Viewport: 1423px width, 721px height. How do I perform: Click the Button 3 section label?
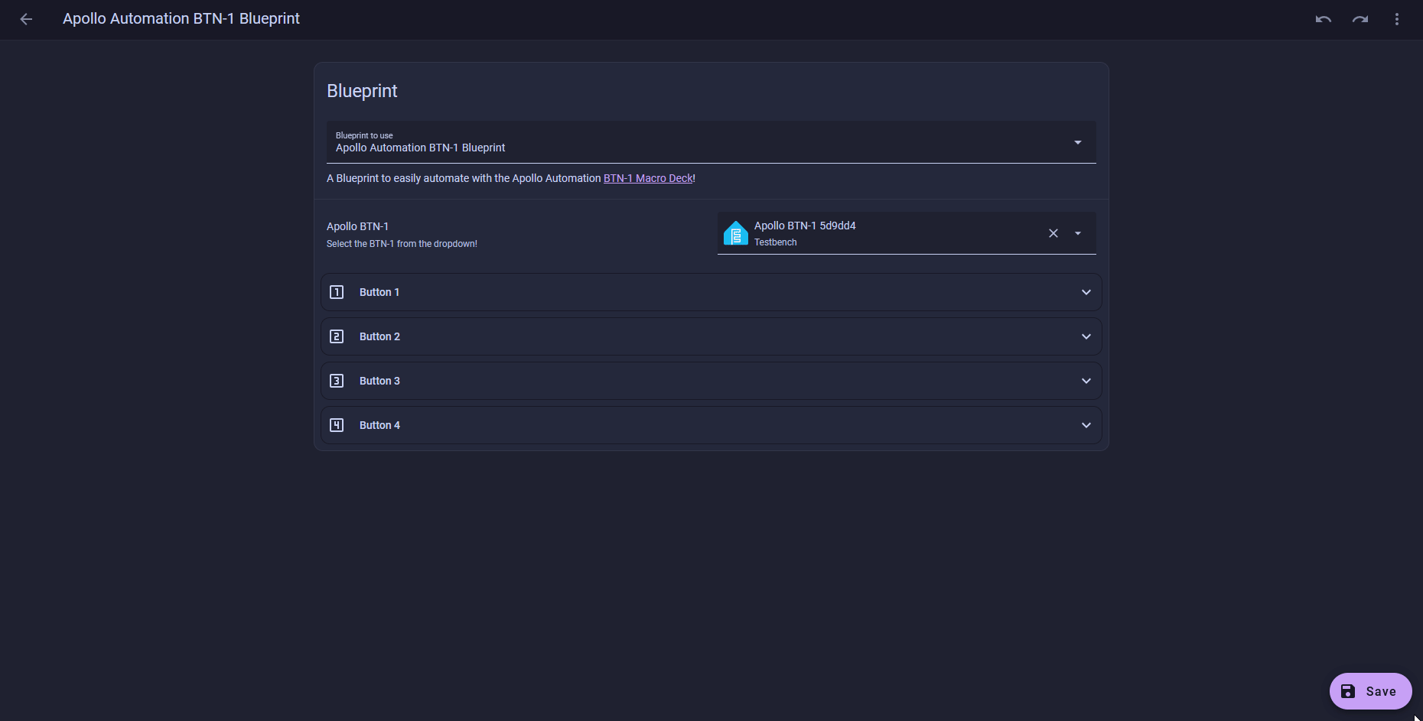[x=379, y=381]
